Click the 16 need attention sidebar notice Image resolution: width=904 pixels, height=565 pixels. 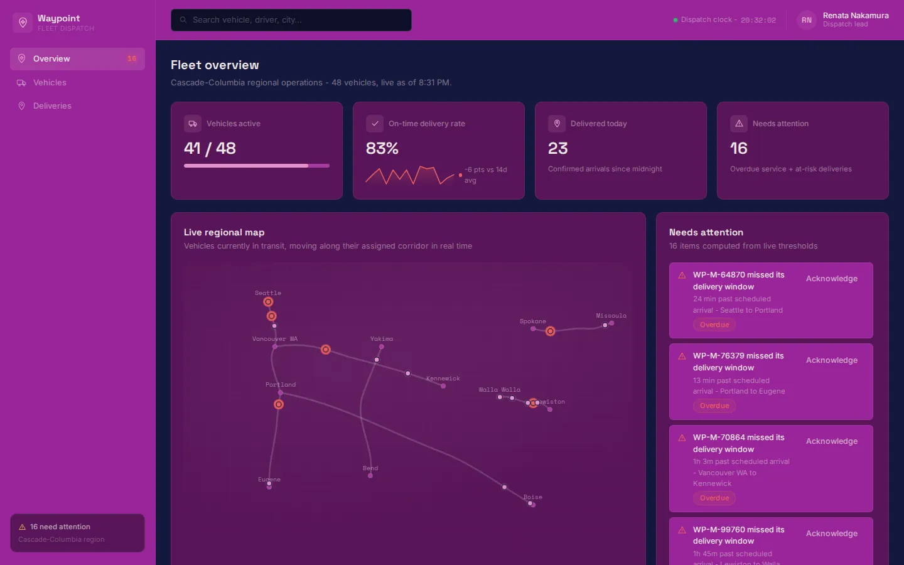(x=77, y=533)
